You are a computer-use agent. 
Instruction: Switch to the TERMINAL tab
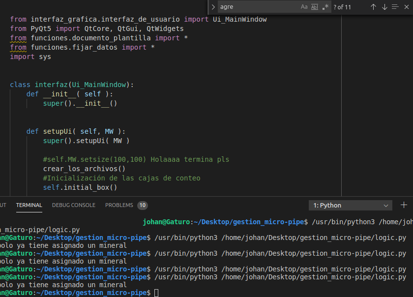click(29, 205)
